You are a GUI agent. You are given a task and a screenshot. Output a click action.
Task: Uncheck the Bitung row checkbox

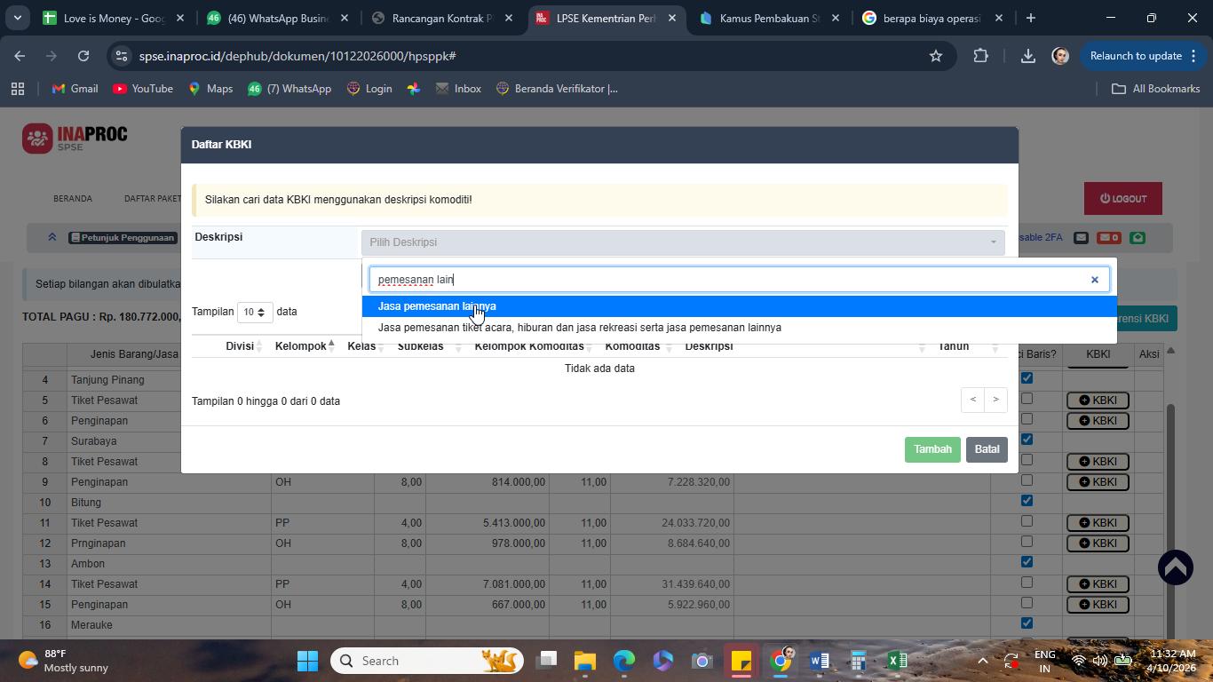pyautogui.click(x=1027, y=501)
